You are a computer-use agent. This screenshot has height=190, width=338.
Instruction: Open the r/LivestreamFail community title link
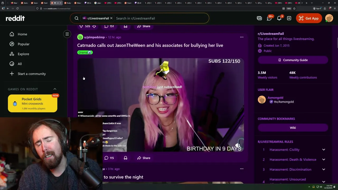tap(271, 34)
